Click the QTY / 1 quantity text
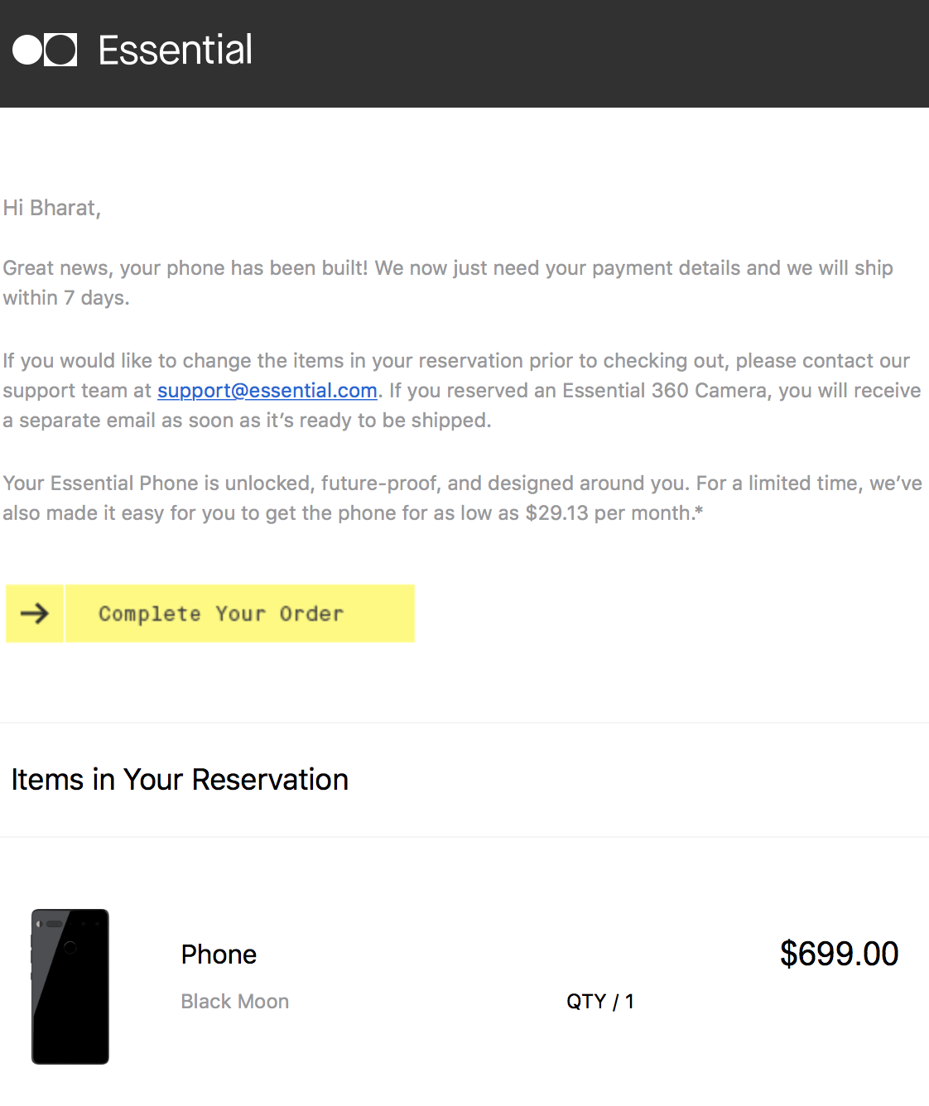929x1106 pixels. pyautogui.click(x=599, y=1002)
